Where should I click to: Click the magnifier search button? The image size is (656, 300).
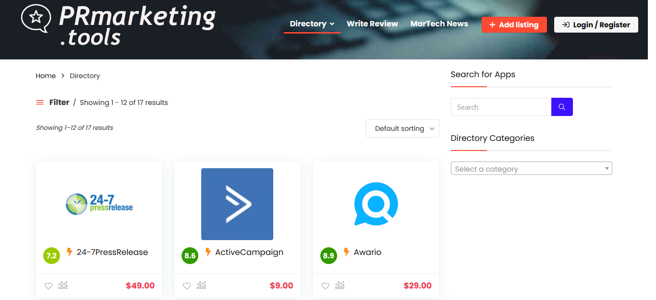(x=562, y=107)
